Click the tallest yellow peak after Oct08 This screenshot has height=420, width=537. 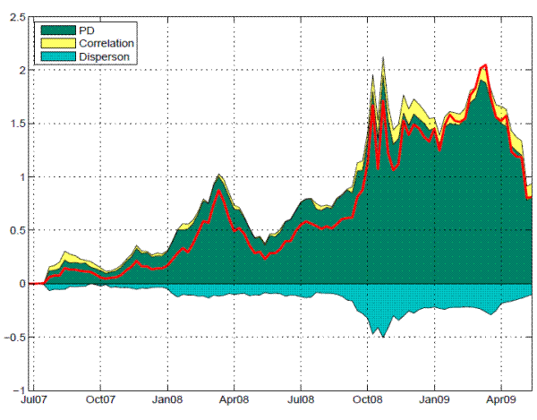click(x=383, y=61)
